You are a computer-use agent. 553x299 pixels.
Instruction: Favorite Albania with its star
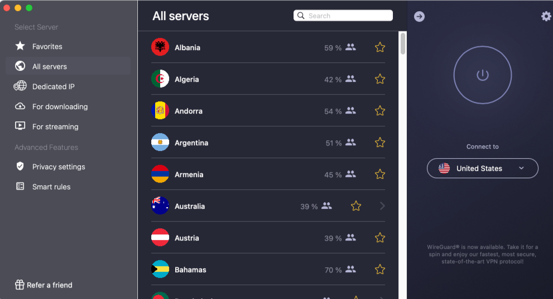coord(380,47)
